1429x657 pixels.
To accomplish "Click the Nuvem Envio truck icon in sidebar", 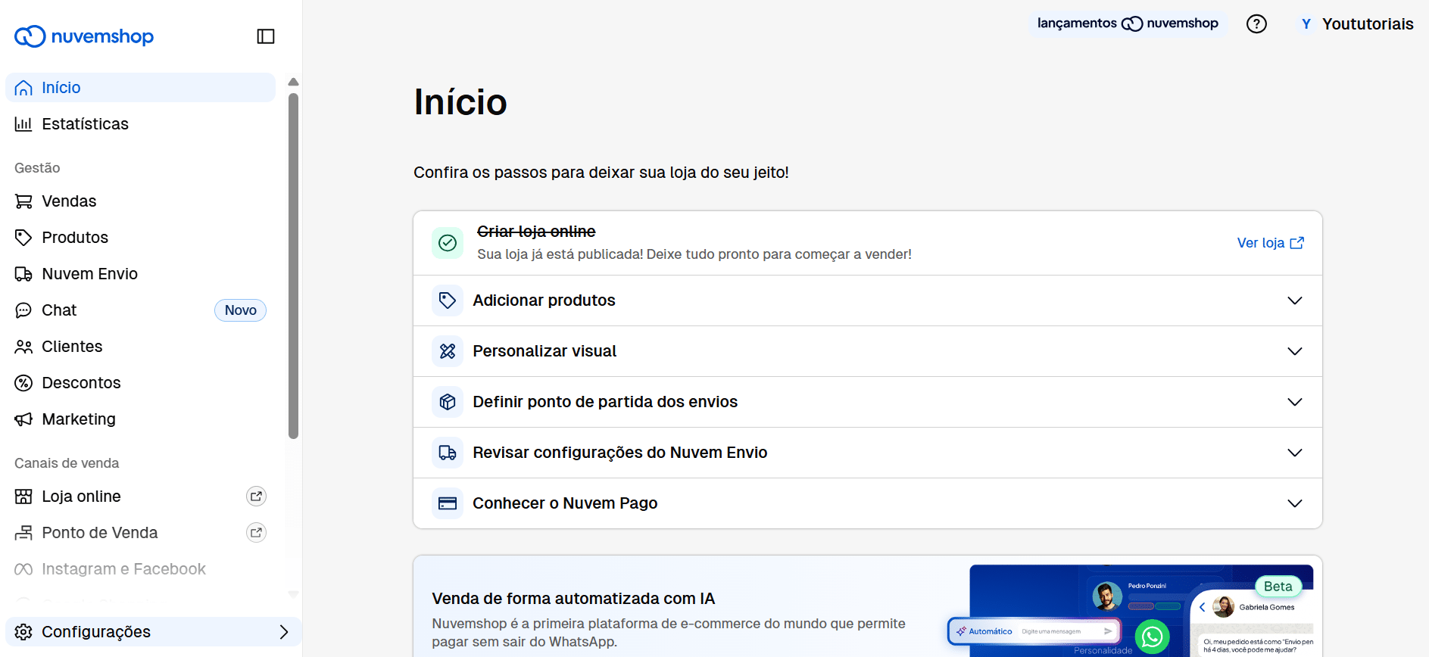I will [23, 274].
